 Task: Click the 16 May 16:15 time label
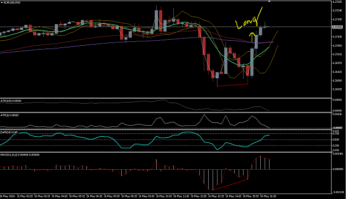[x=268, y=196]
